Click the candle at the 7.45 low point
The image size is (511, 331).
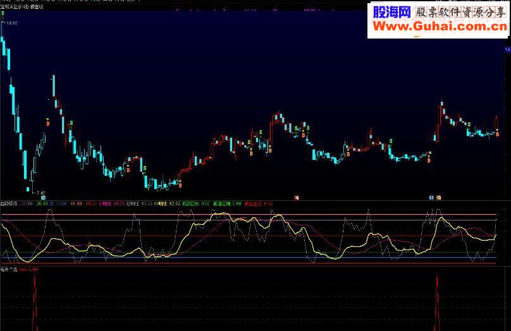[32, 183]
